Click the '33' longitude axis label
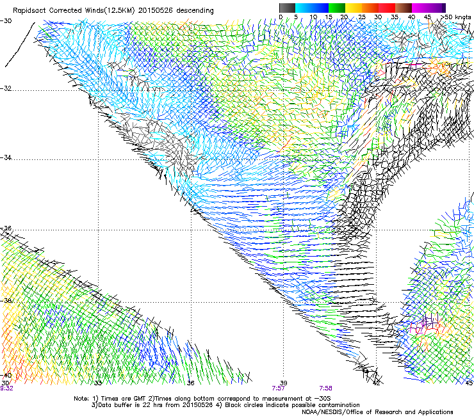The width and height of the screenshot is (474, 416). pyautogui.click(x=98, y=383)
